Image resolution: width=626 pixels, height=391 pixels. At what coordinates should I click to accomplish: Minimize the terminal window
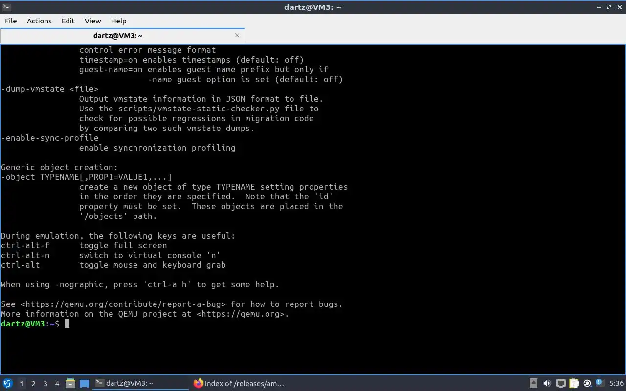(600, 7)
